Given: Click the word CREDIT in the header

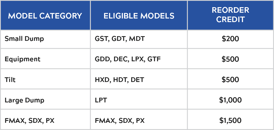Looking at the screenshot, I should [x=230, y=20].
